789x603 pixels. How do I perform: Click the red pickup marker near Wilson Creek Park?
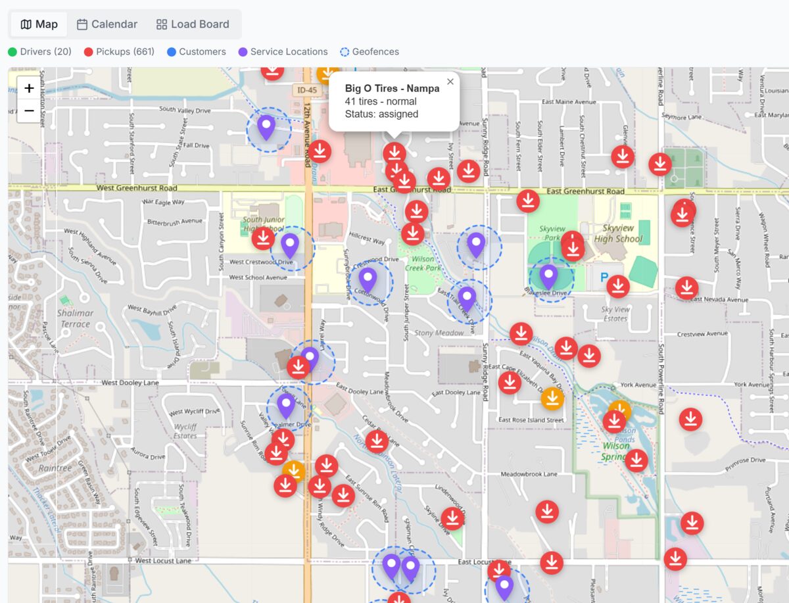click(413, 232)
